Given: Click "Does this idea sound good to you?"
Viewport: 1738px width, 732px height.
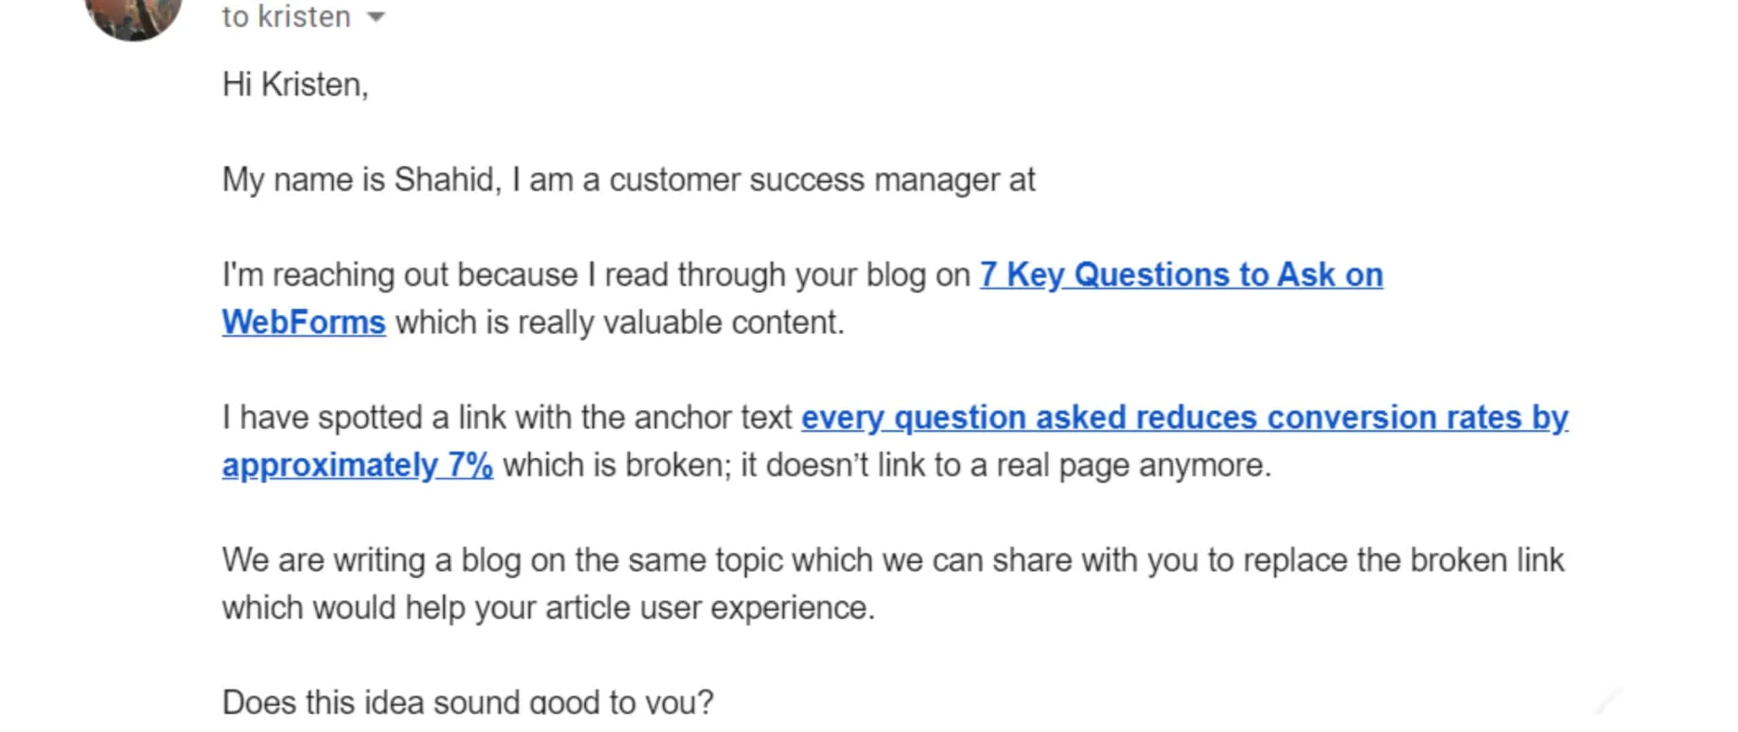Looking at the screenshot, I should click(467, 703).
